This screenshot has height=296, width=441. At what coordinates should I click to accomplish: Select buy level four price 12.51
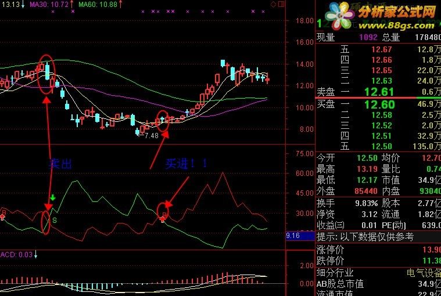[x=381, y=136]
